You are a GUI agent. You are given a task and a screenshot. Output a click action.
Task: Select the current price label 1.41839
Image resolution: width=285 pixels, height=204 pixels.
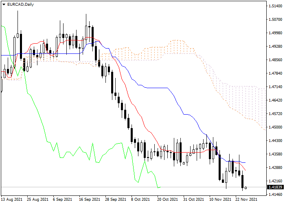pyautogui.click(x=275, y=187)
